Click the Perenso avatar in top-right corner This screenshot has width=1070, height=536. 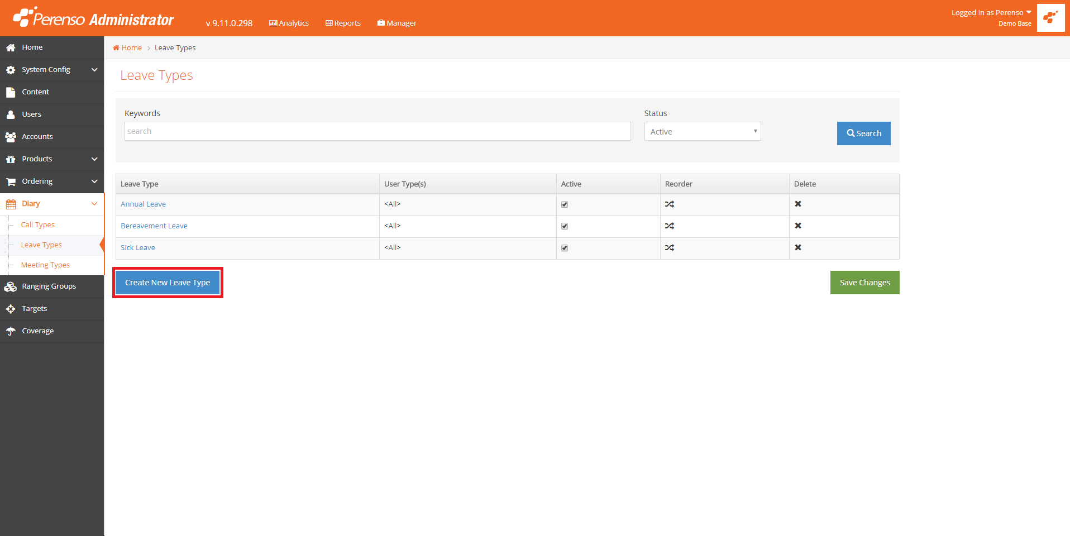pos(1050,18)
